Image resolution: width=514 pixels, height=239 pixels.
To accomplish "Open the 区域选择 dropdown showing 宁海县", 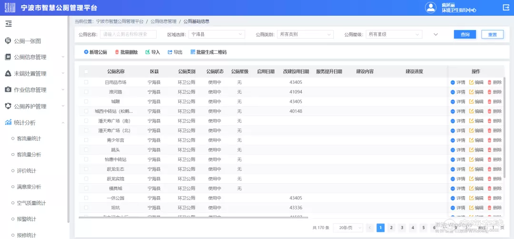I will tap(217, 34).
